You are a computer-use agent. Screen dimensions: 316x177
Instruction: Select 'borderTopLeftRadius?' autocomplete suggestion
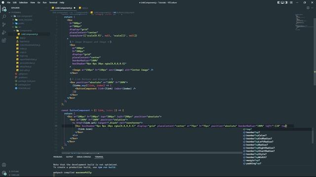pyautogui.click(x=277, y=142)
